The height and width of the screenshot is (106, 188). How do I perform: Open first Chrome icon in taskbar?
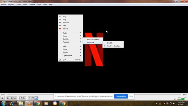(38, 103)
